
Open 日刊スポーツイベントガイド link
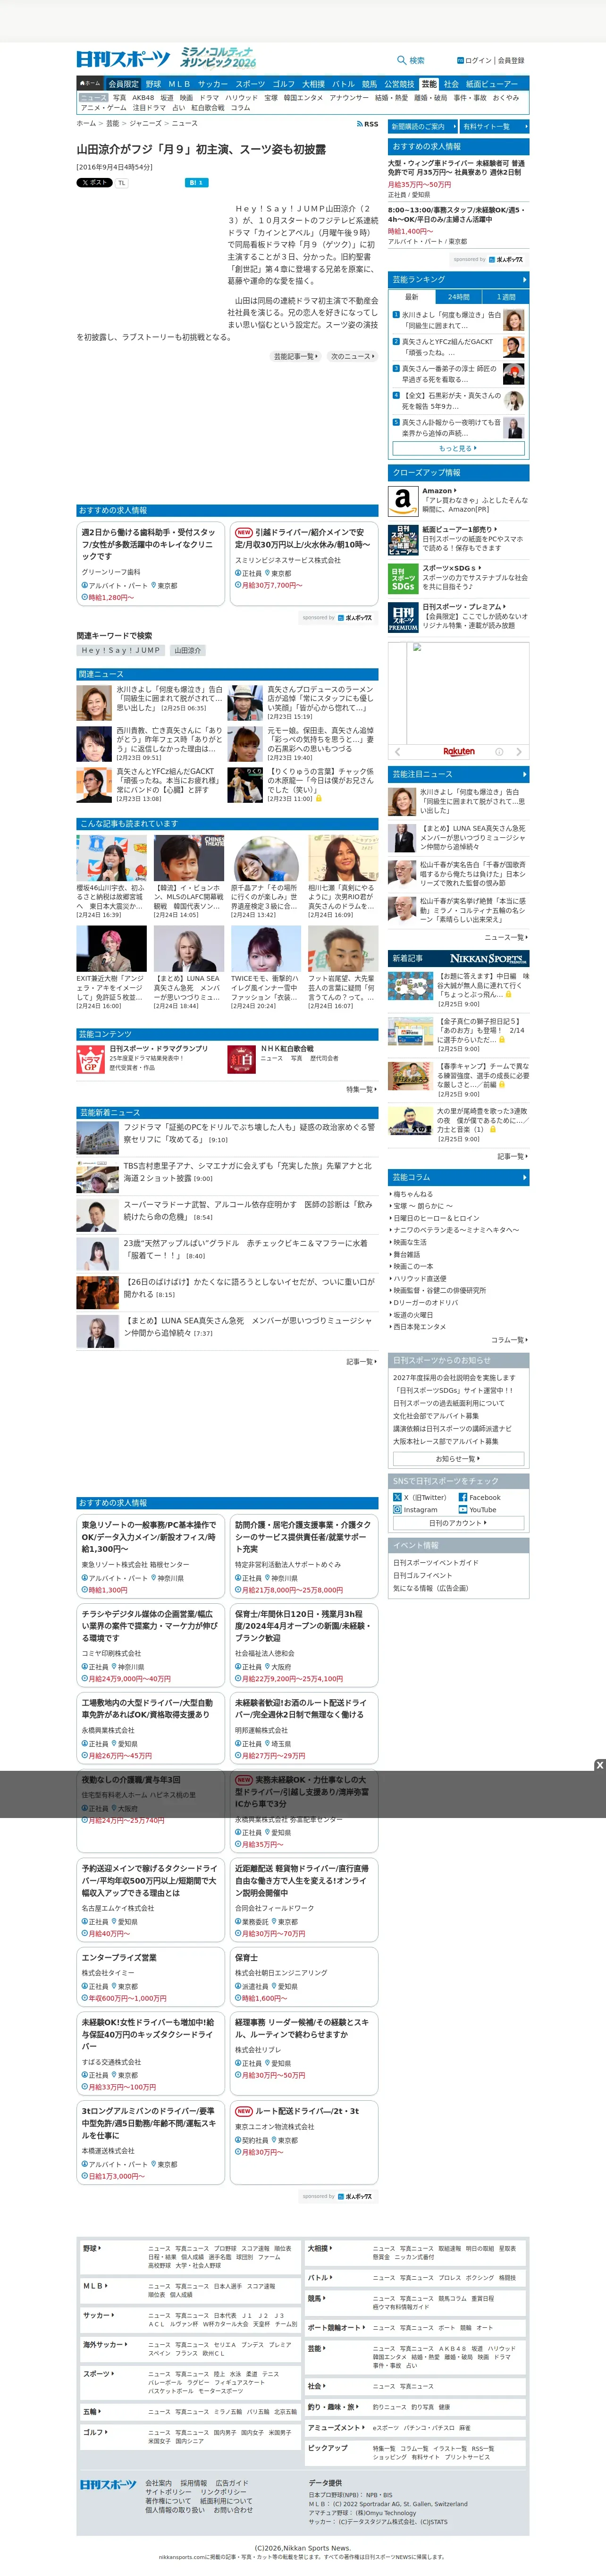(436, 1563)
